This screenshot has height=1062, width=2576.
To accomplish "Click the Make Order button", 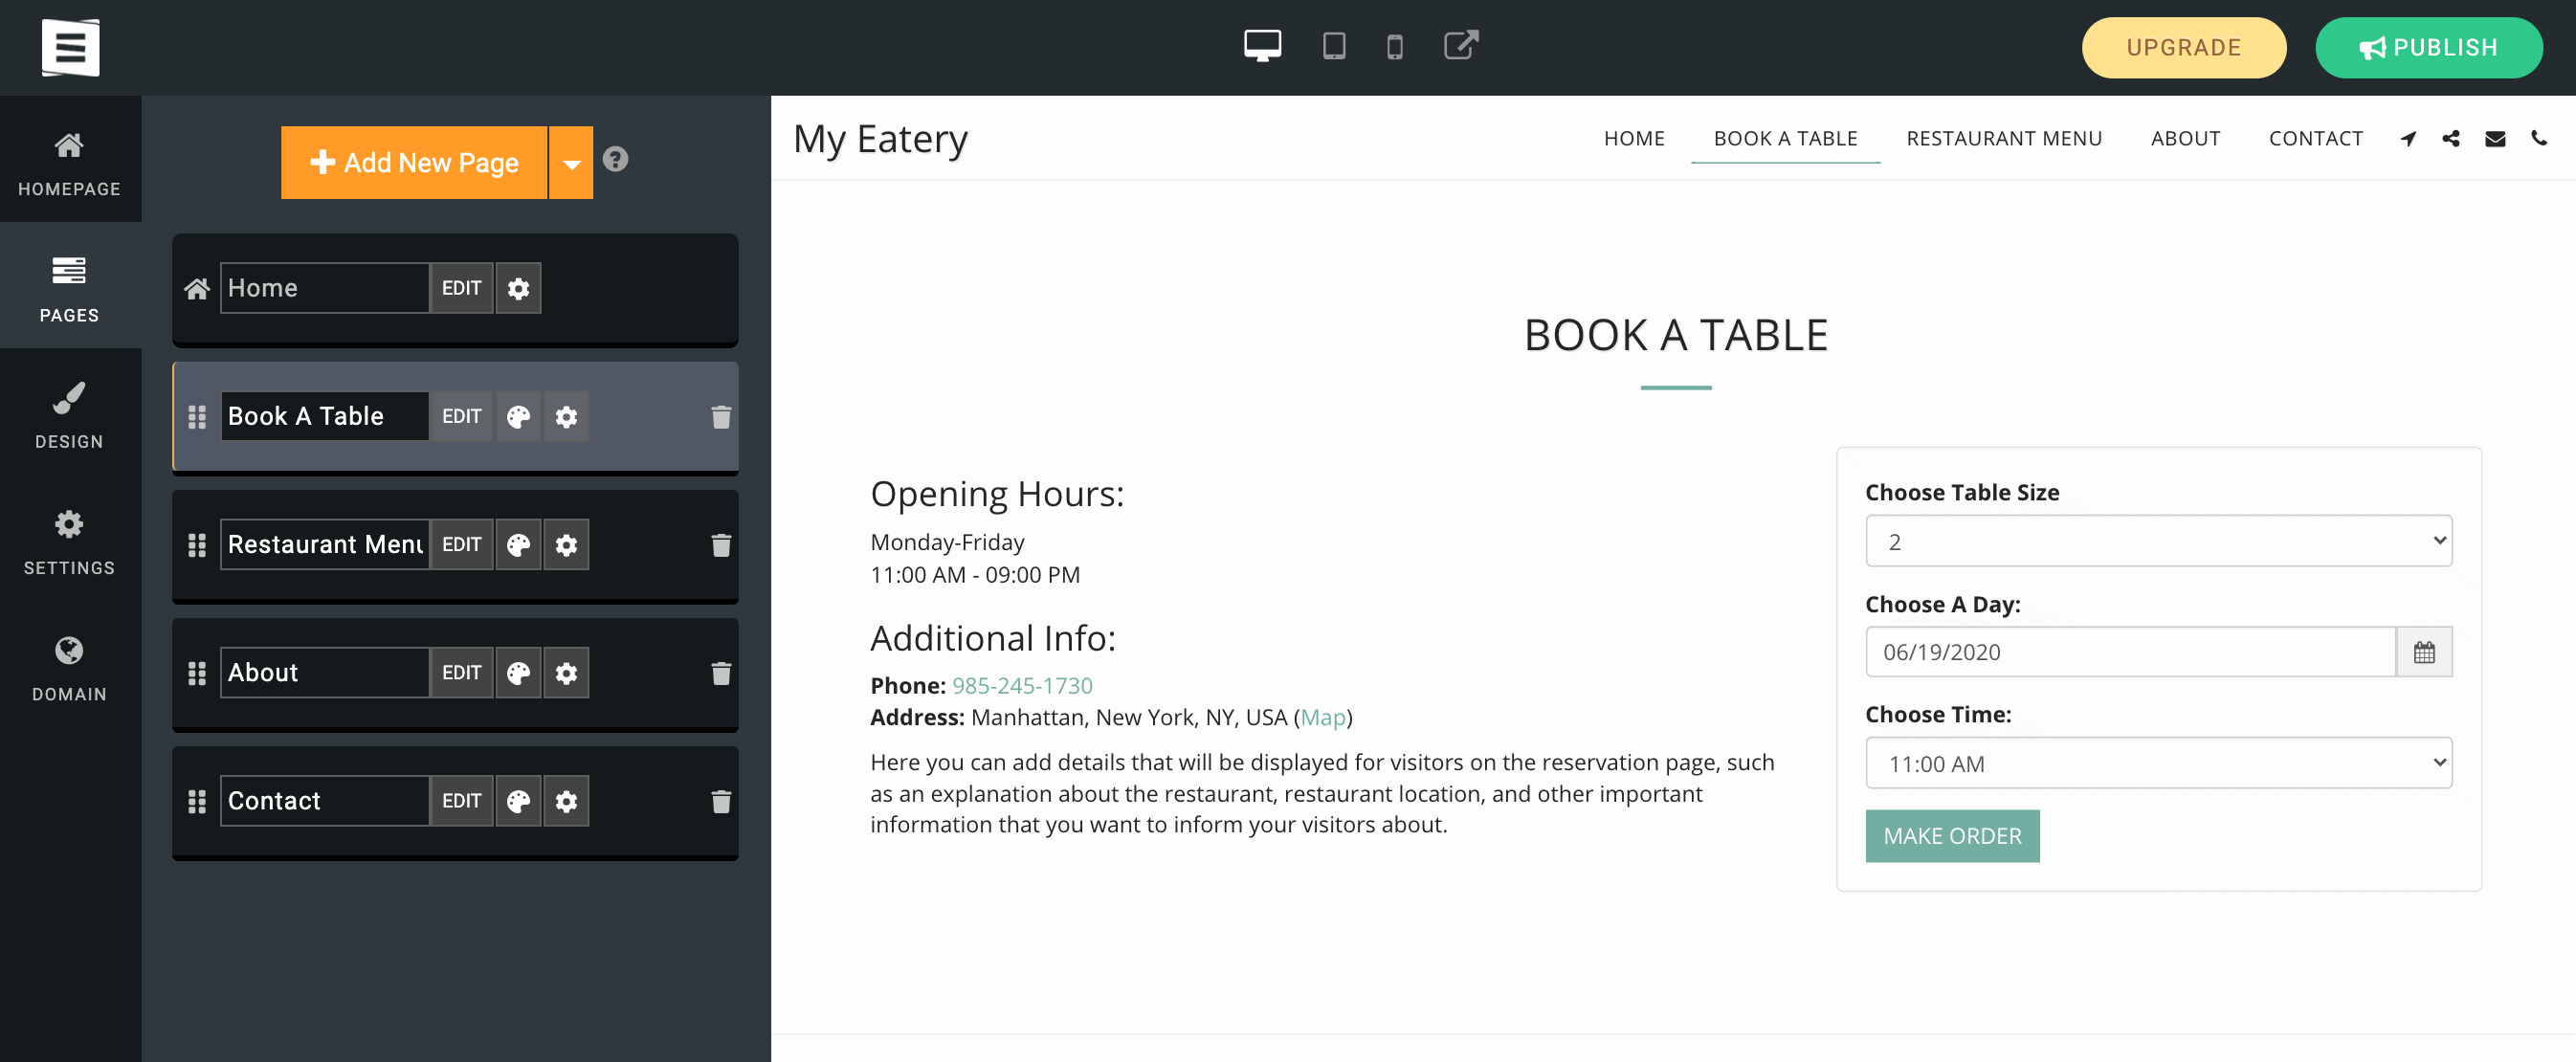I will pos(1952,836).
